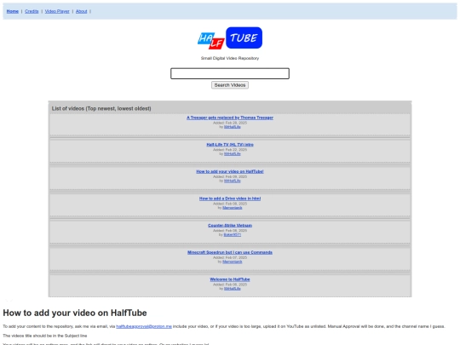Open the Home link in the top navigation
460x345 pixels.
point(12,11)
